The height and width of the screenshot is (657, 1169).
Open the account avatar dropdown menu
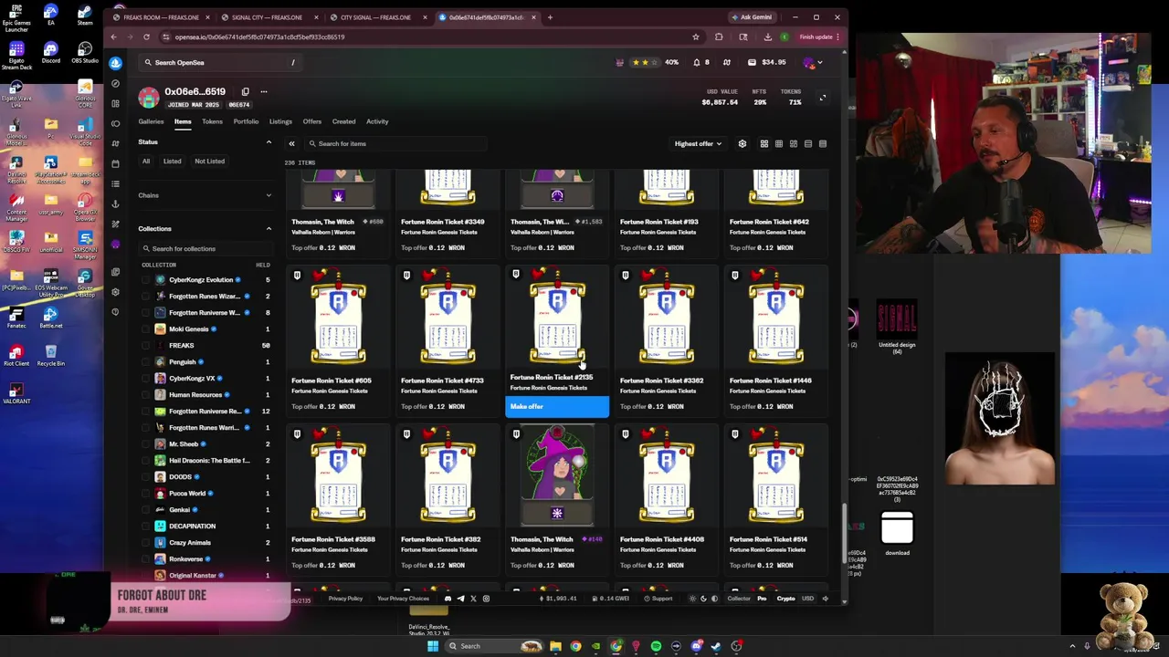812,62
